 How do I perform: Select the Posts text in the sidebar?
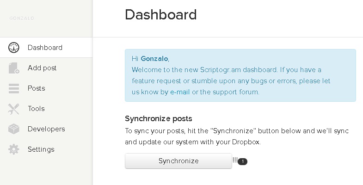pyautogui.click(x=37, y=88)
